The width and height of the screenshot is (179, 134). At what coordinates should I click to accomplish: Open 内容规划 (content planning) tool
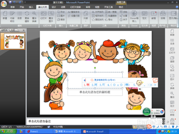[12, 16]
